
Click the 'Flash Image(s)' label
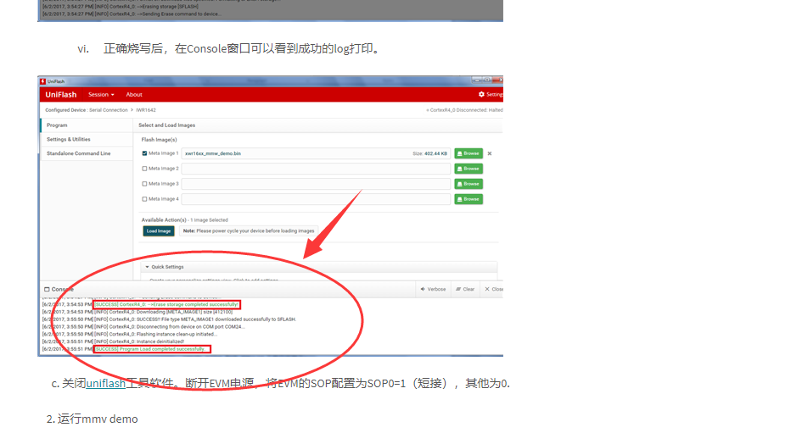pos(159,140)
